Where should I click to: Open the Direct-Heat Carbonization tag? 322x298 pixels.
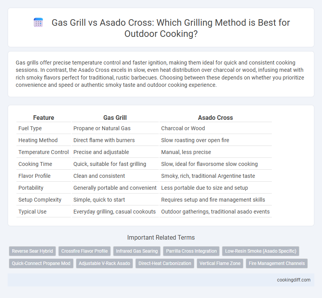[x=165, y=263]
